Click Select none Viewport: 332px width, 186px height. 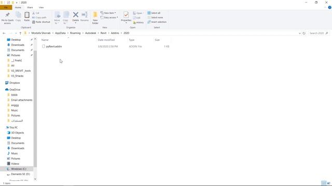pyautogui.click(x=155, y=18)
